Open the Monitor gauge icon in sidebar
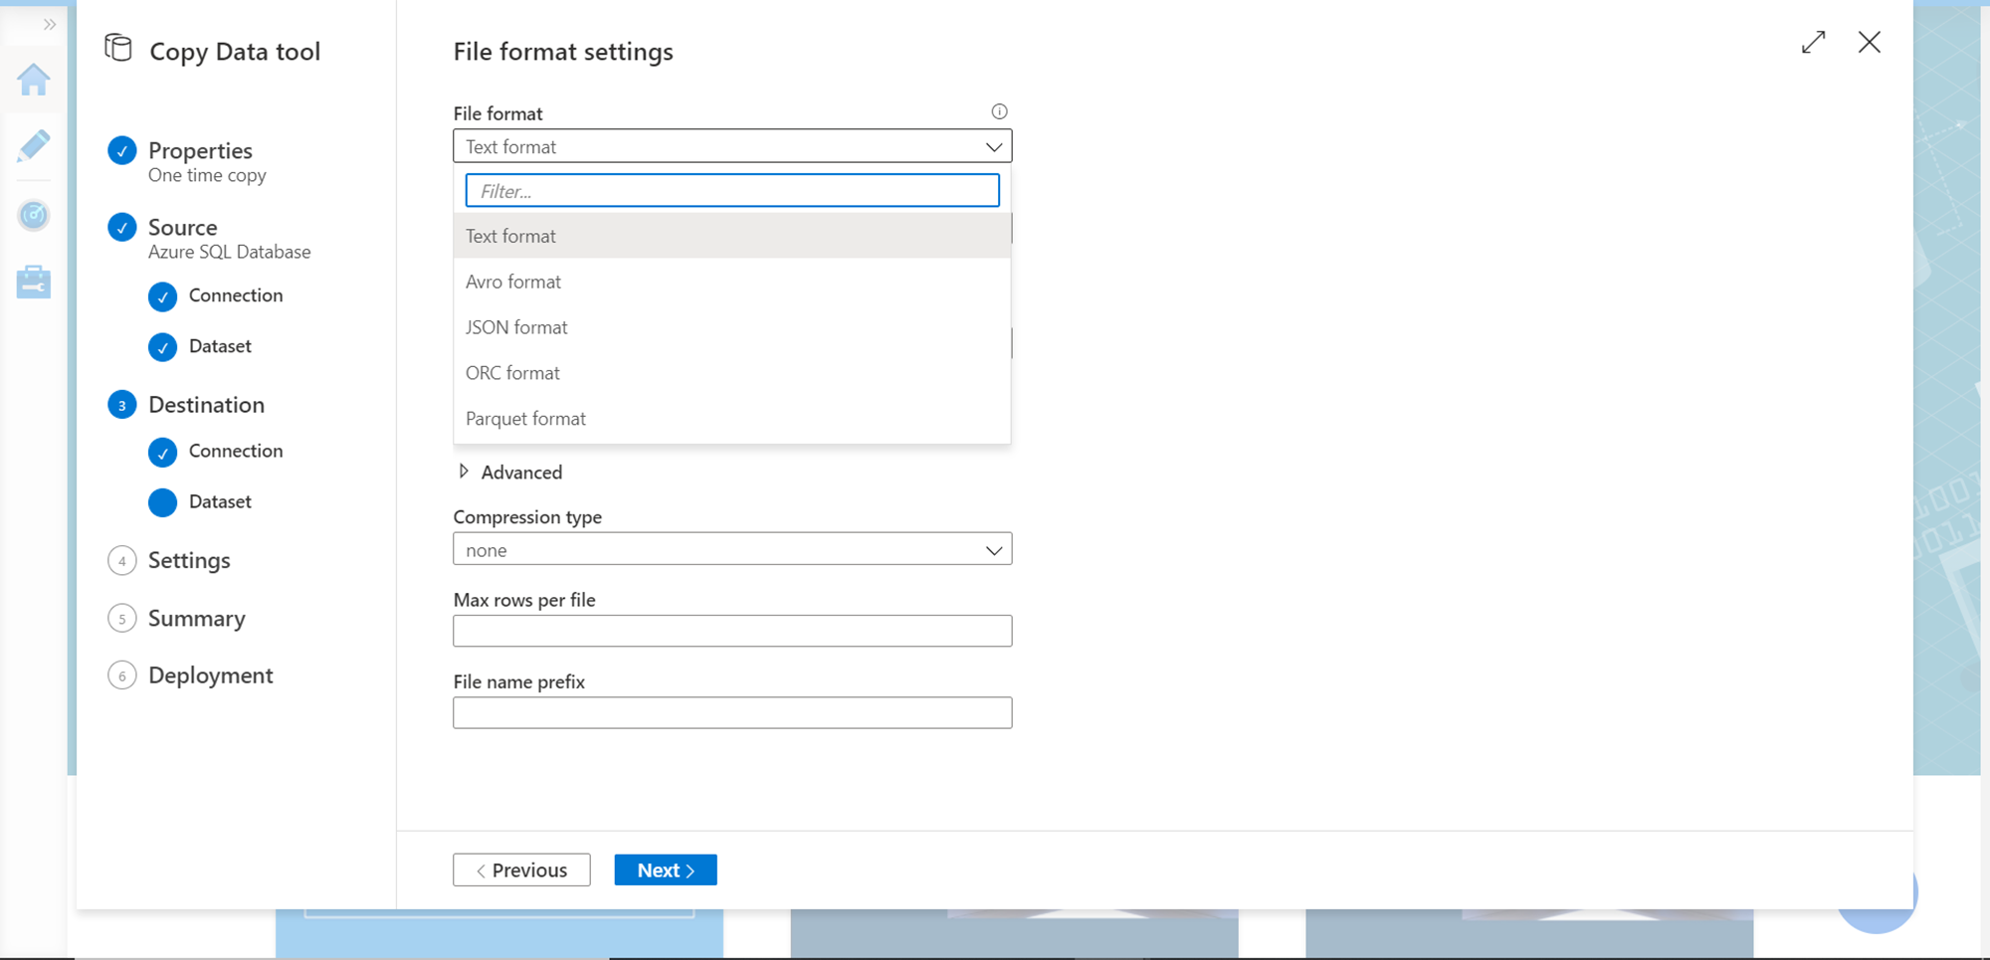The width and height of the screenshot is (1990, 960). point(34,215)
